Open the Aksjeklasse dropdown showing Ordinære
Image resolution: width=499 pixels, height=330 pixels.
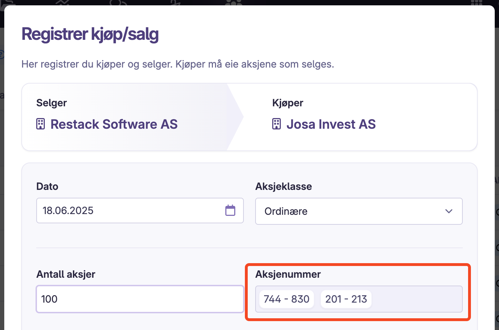(359, 211)
